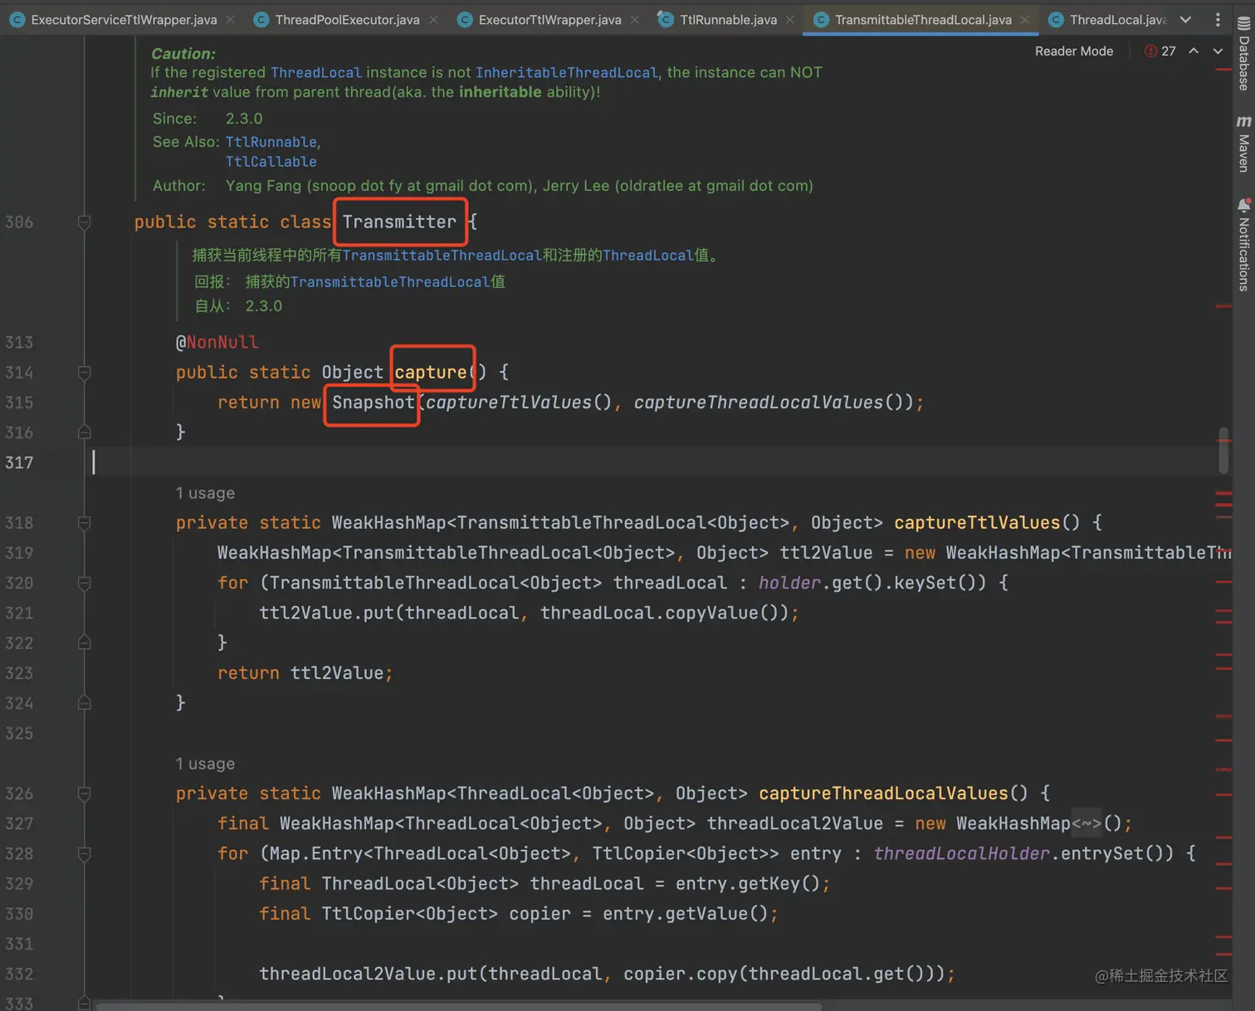Screen dimensions: 1255x1011
Task: Click the '1 usage' hint above captureThreadLocalValues
Action: pos(205,764)
